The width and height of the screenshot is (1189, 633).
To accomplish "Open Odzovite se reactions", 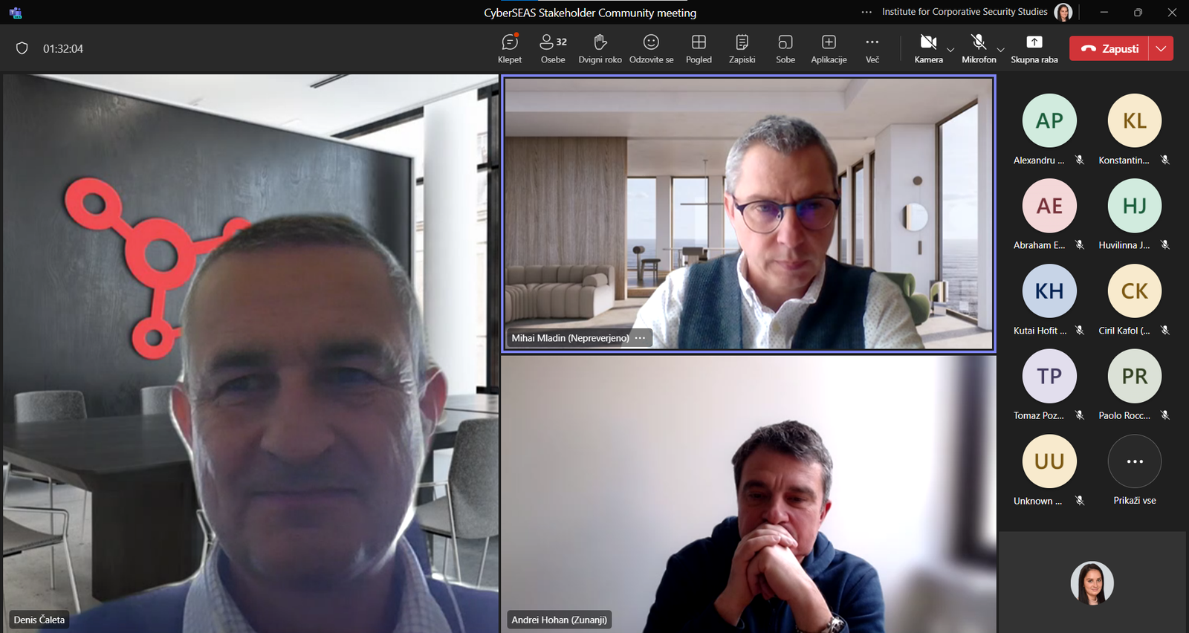I will tap(651, 48).
